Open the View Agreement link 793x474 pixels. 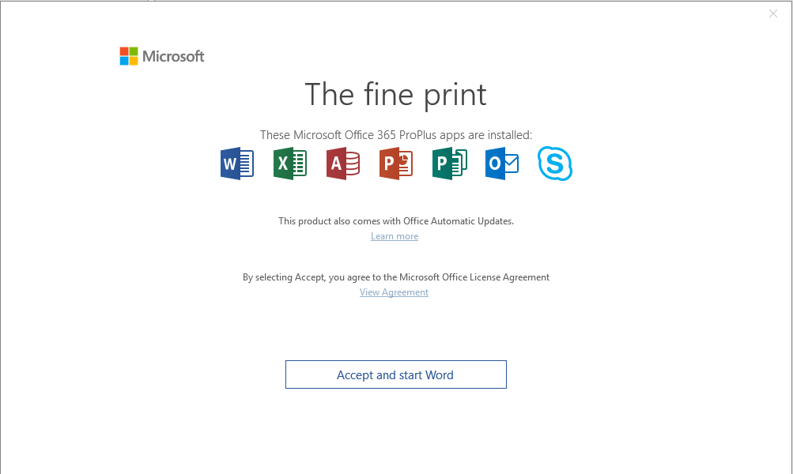tap(394, 292)
